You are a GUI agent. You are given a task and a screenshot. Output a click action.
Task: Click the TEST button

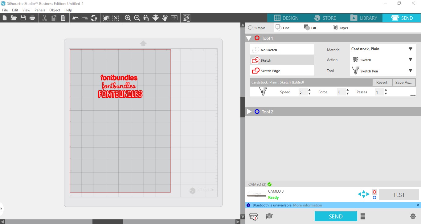399,195
